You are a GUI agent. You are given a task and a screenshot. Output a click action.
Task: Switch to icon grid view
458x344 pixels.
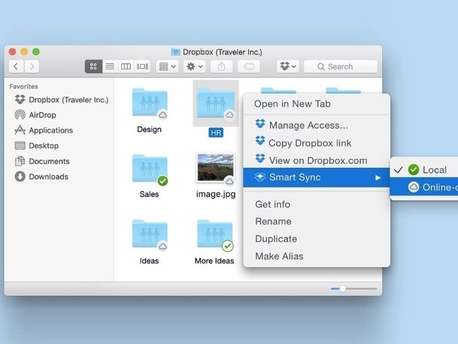tap(93, 66)
